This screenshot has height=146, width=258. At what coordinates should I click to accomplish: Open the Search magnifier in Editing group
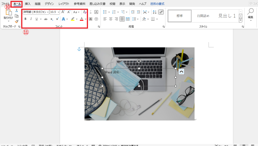point(251,12)
